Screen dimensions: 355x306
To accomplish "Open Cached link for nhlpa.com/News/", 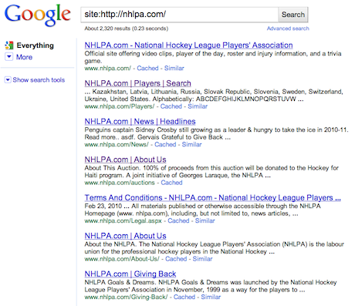I will pyautogui.click(x=165, y=144).
